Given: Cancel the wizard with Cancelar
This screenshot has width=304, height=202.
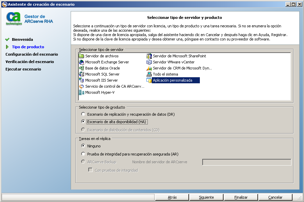Looking at the screenshot, I should [x=275, y=197].
